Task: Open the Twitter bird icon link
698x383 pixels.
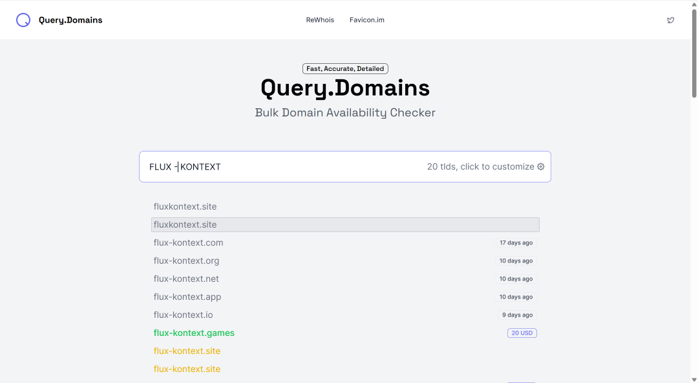Action: coord(670,20)
